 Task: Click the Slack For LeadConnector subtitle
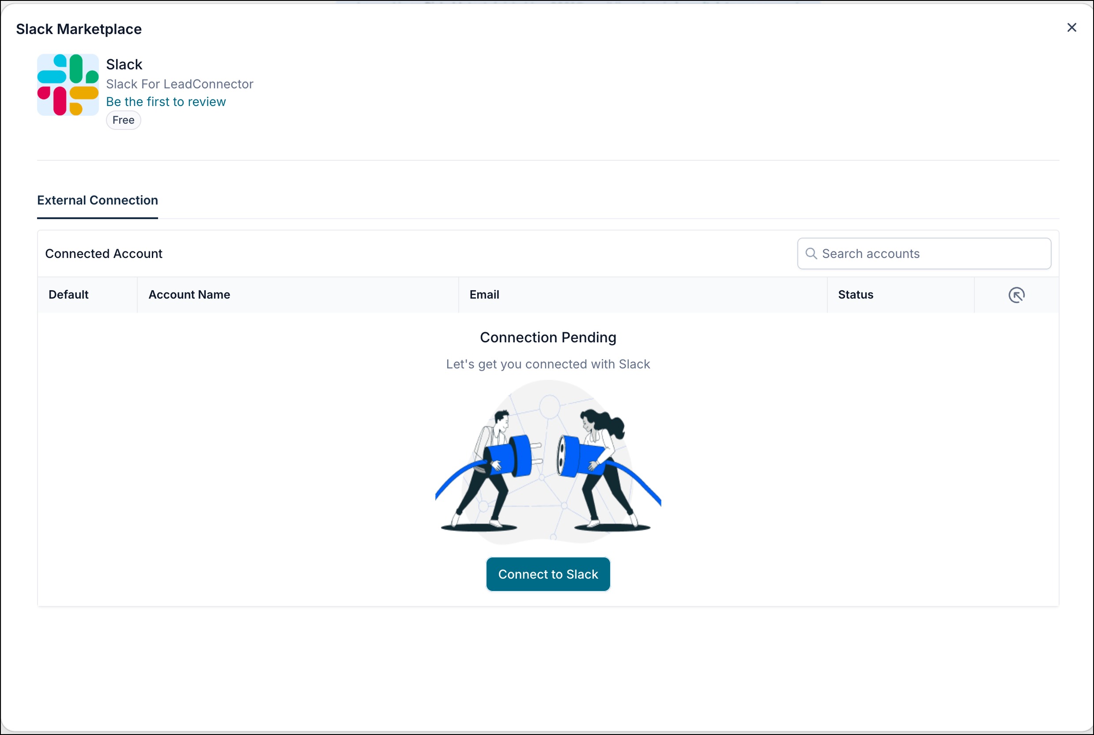(179, 84)
